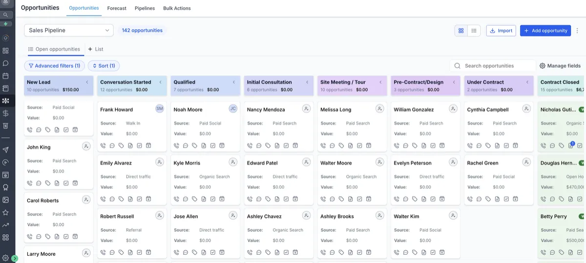Collapse the Site Meeting / Tour column

pos(381,82)
